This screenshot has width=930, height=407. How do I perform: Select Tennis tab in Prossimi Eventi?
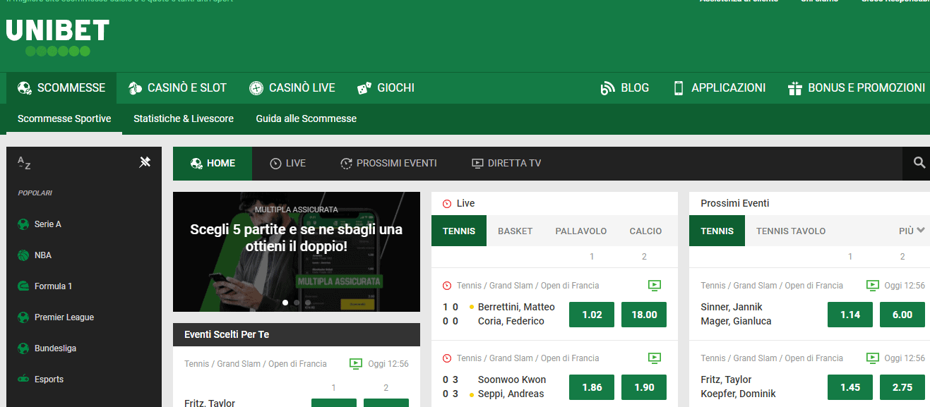(x=717, y=231)
